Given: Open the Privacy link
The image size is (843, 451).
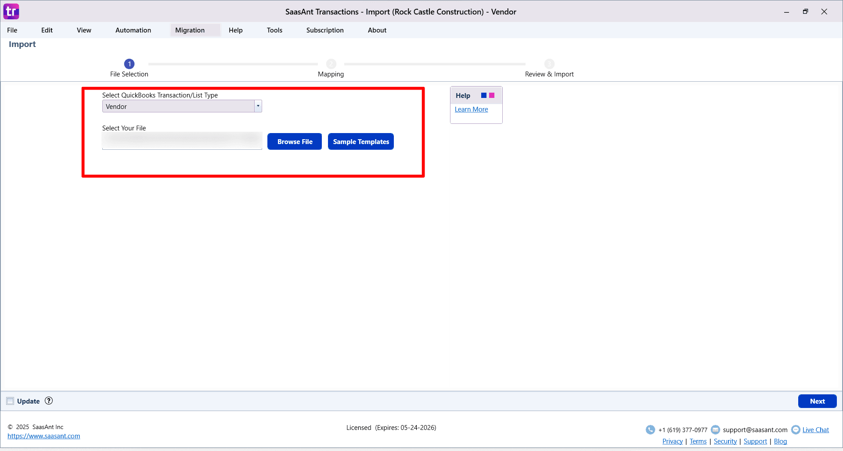Looking at the screenshot, I should [x=673, y=441].
